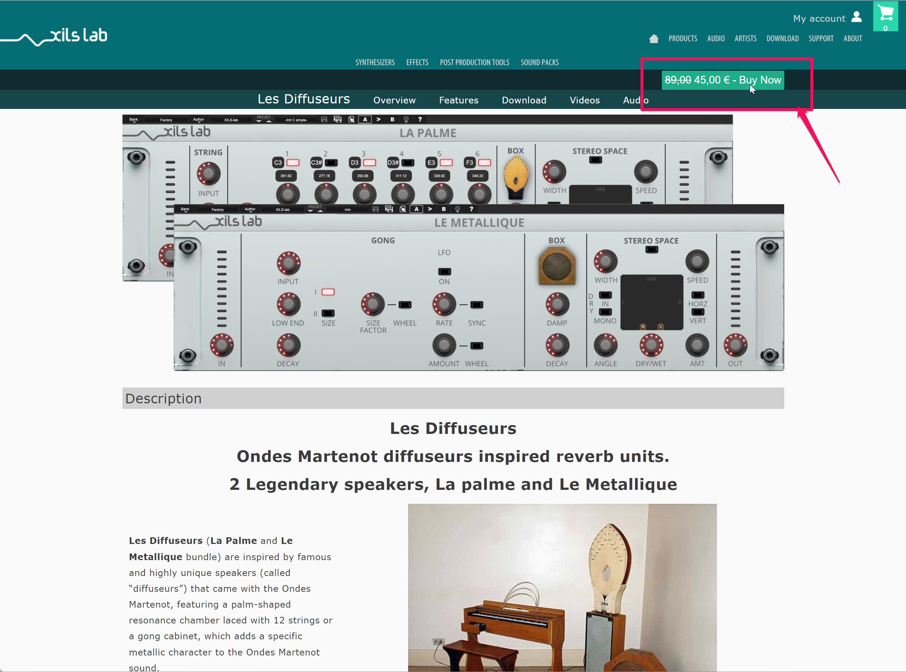
Task: Go to the Overview section
Action: click(394, 100)
